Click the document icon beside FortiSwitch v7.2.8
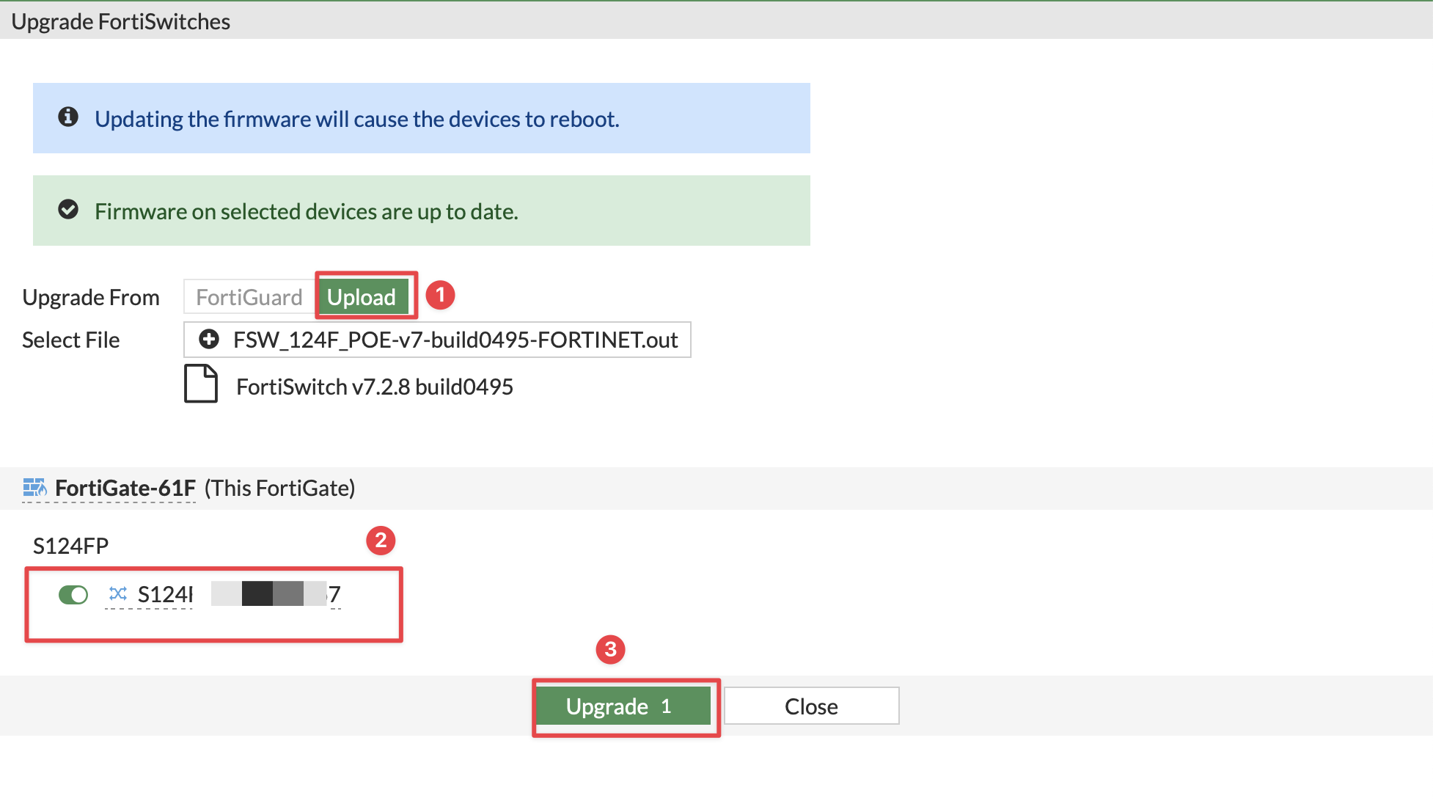The width and height of the screenshot is (1433, 801). point(201,384)
